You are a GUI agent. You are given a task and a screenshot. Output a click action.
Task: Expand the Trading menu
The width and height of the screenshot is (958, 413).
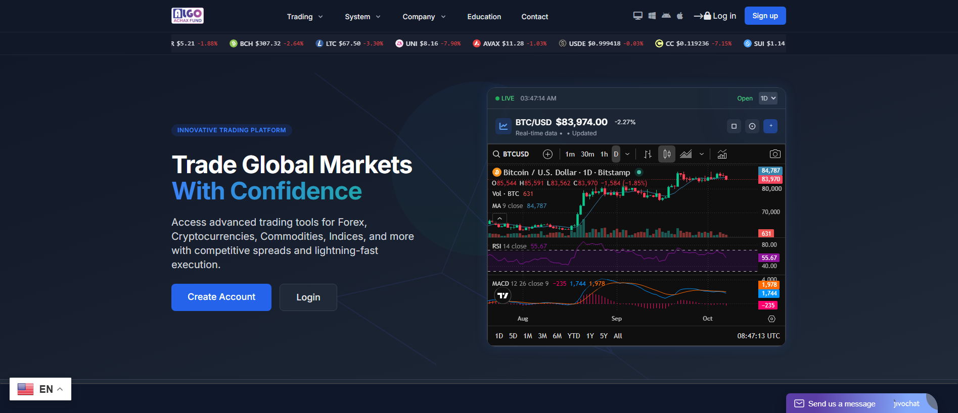[305, 17]
